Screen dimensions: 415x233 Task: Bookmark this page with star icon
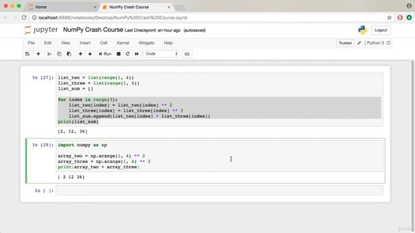389,17
